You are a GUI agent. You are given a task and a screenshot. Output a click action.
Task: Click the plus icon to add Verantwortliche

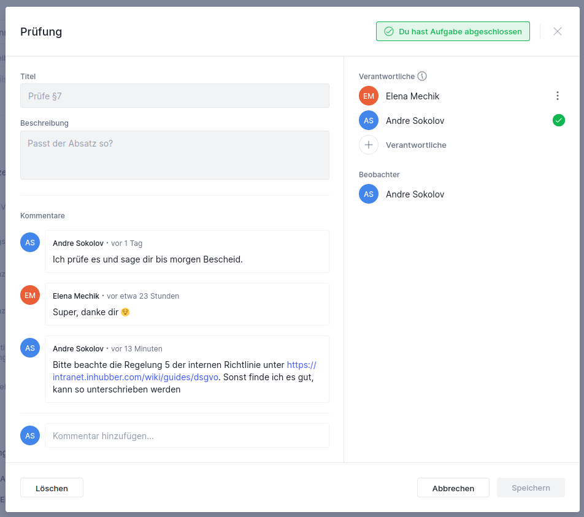pyautogui.click(x=369, y=145)
